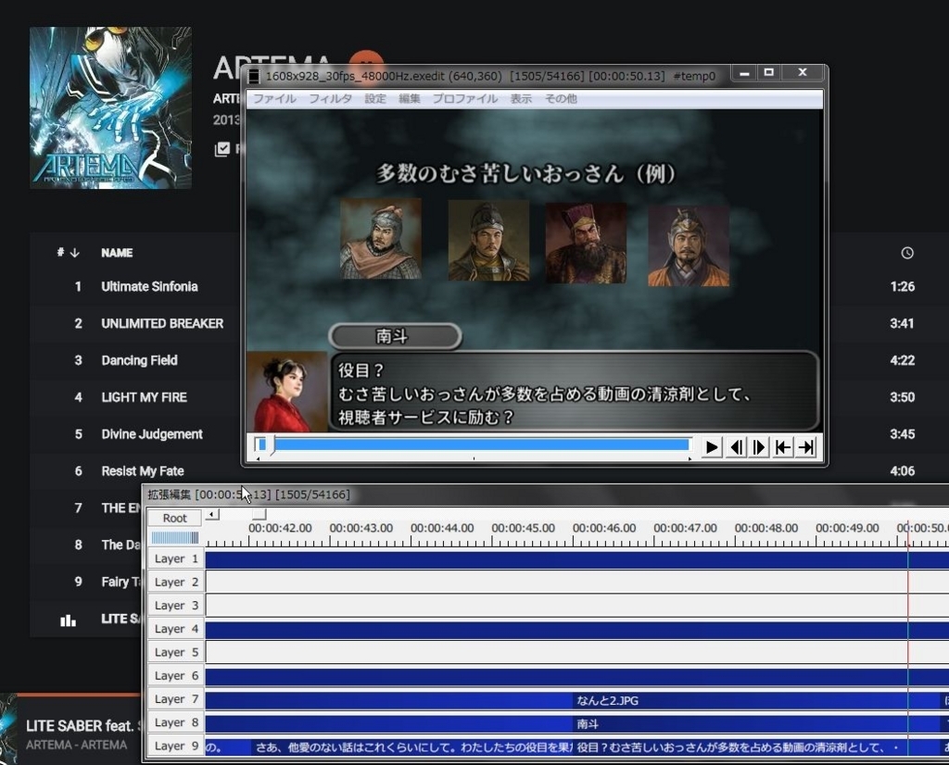Open the フィルタ menu

coord(330,98)
